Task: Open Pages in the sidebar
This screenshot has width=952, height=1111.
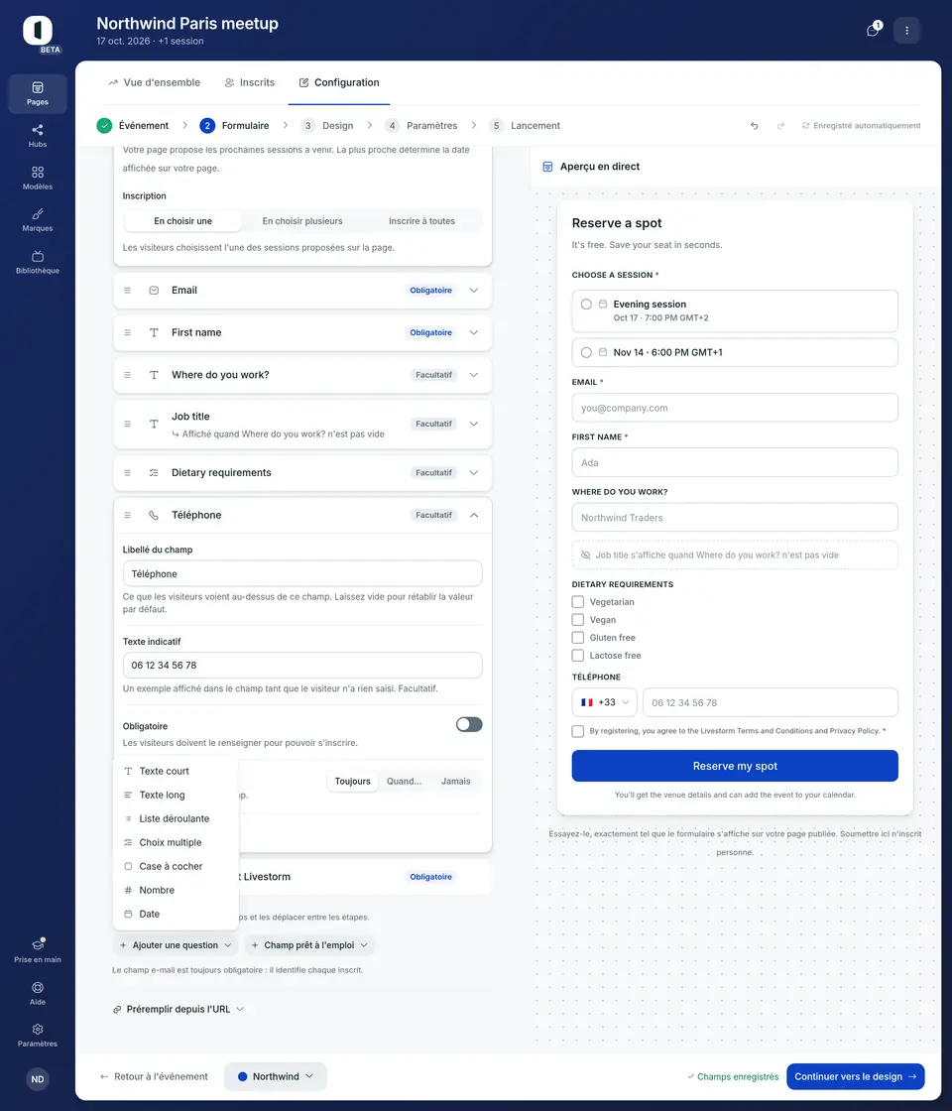Action: [x=38, y=93]
